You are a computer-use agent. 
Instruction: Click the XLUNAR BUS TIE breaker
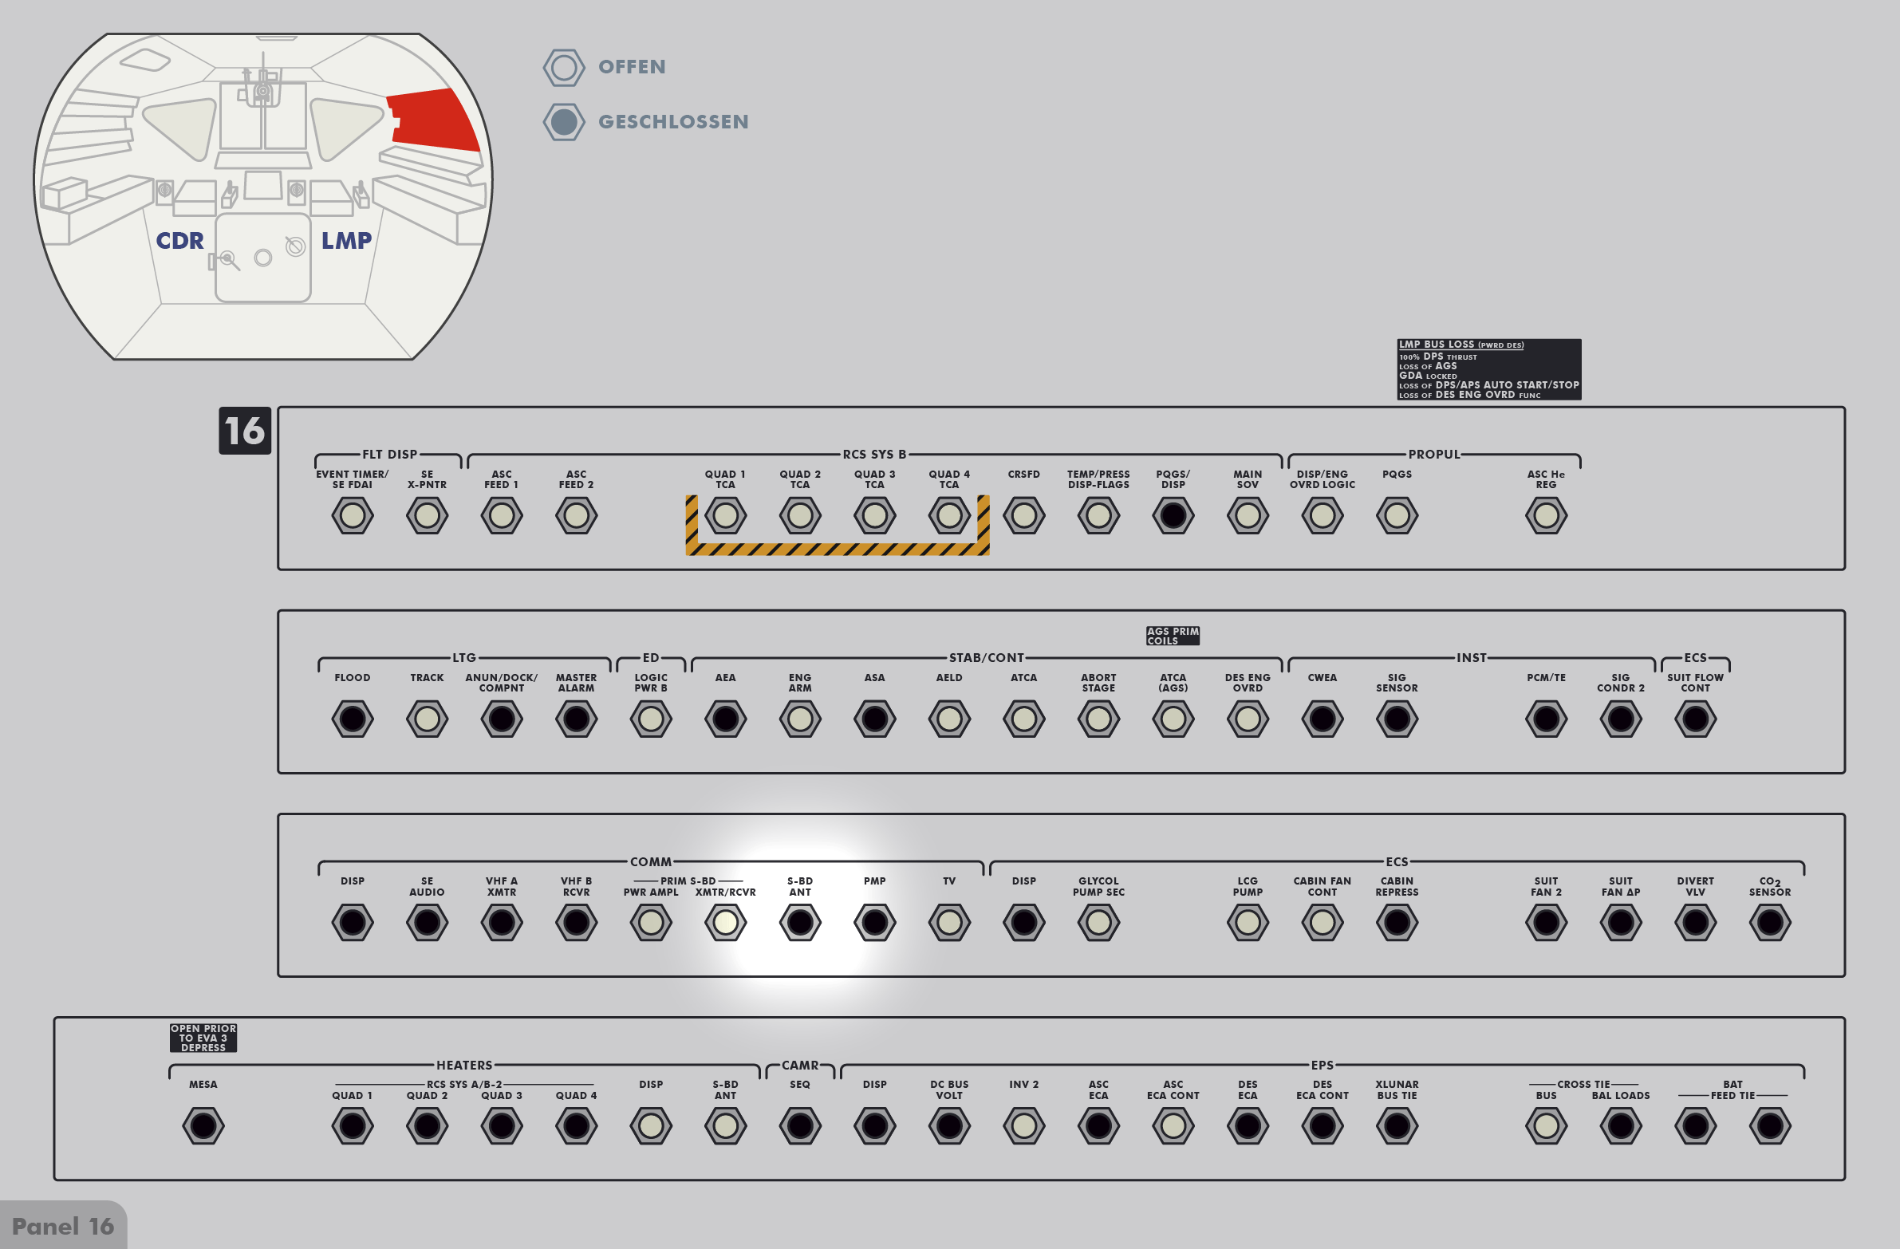click(x=1397, y=1126)
